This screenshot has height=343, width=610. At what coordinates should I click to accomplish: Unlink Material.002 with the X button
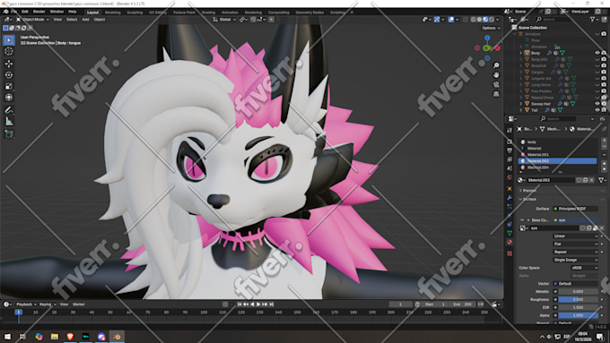[592, 180]
